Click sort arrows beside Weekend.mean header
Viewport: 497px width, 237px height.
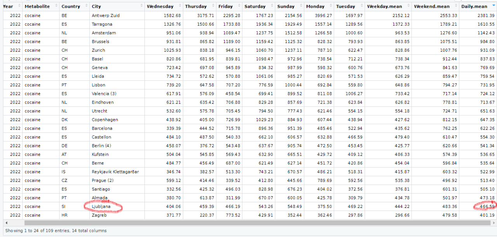(x=455, y=6)
